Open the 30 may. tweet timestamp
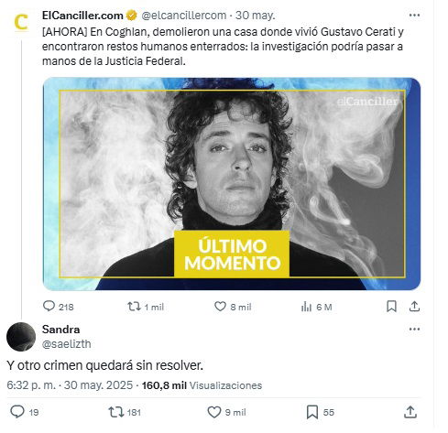Screen dimensions: 448x433 coord(255,16)
